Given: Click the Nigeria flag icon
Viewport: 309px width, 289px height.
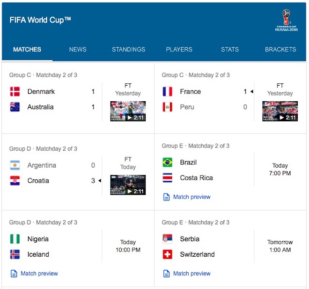Looking at the screenshot, I should [x=15, y=239].
